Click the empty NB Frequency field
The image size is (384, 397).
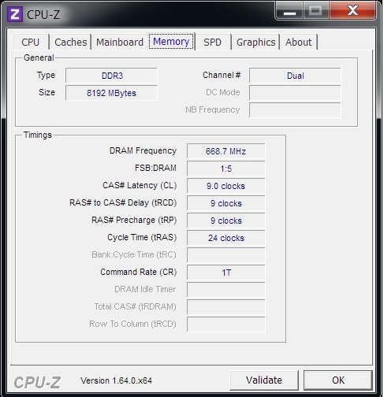coord(295,110)
